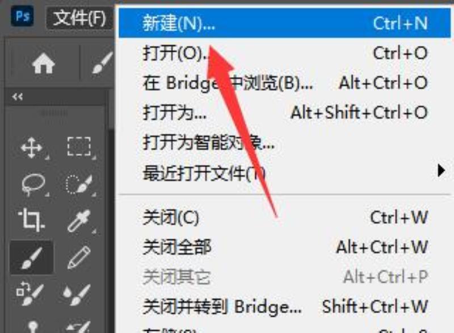454x333 pixels.
Task: Click the Photoshop Ps logo icon
Action: [x=22, y=16]
